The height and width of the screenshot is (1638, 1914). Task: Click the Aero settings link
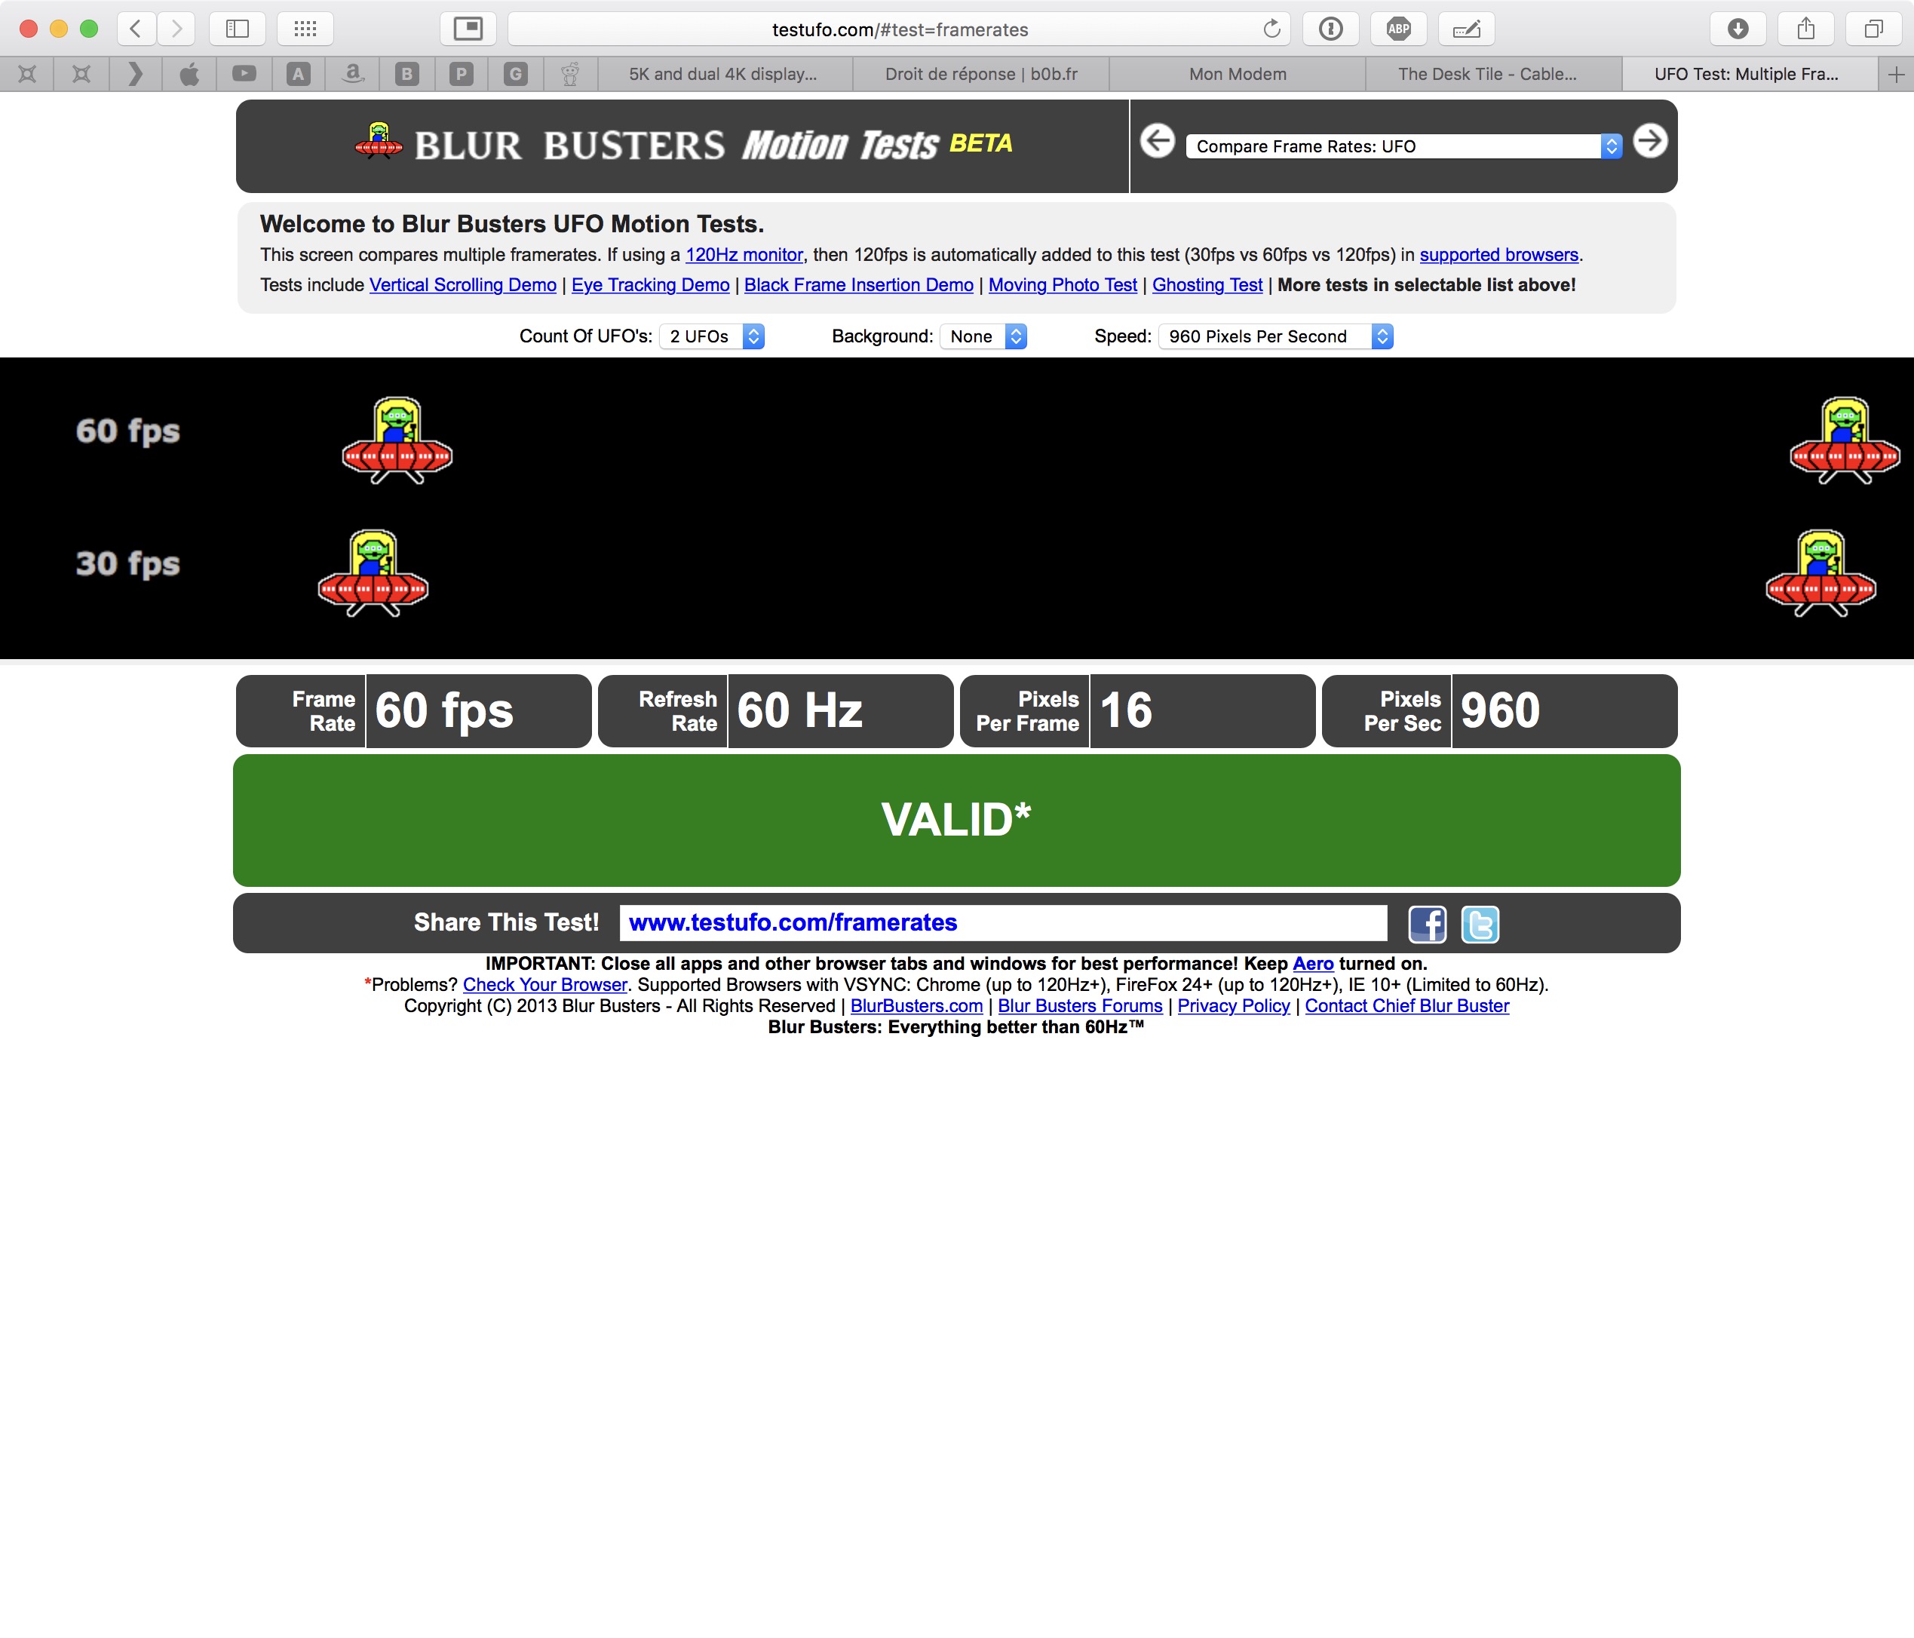[1311, 962]
